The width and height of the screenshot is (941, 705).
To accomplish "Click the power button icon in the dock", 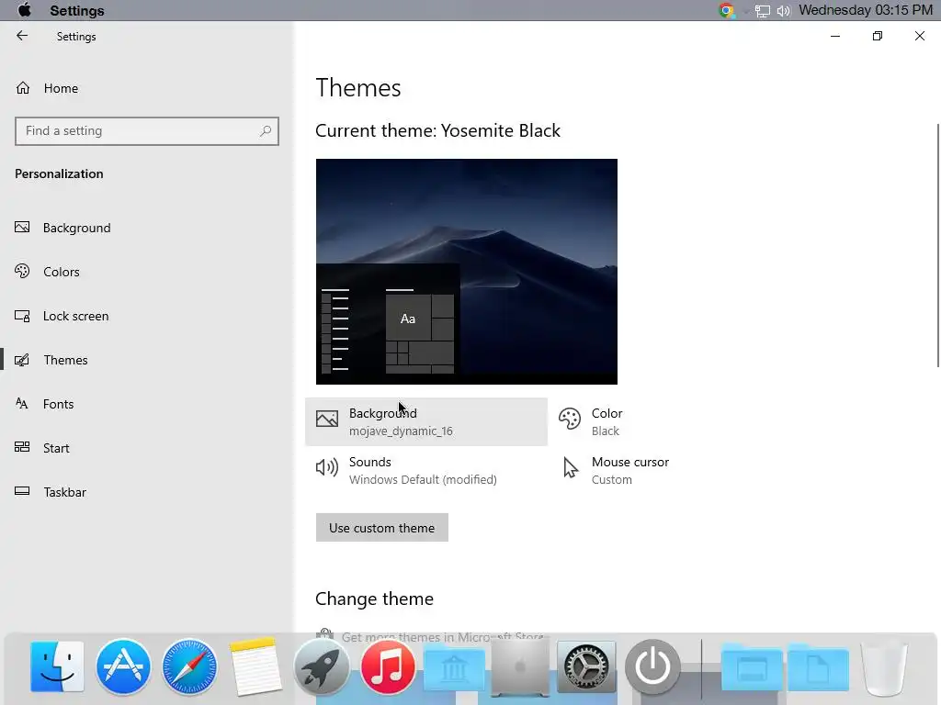I will pyautogui.click(x=652, y=666).
